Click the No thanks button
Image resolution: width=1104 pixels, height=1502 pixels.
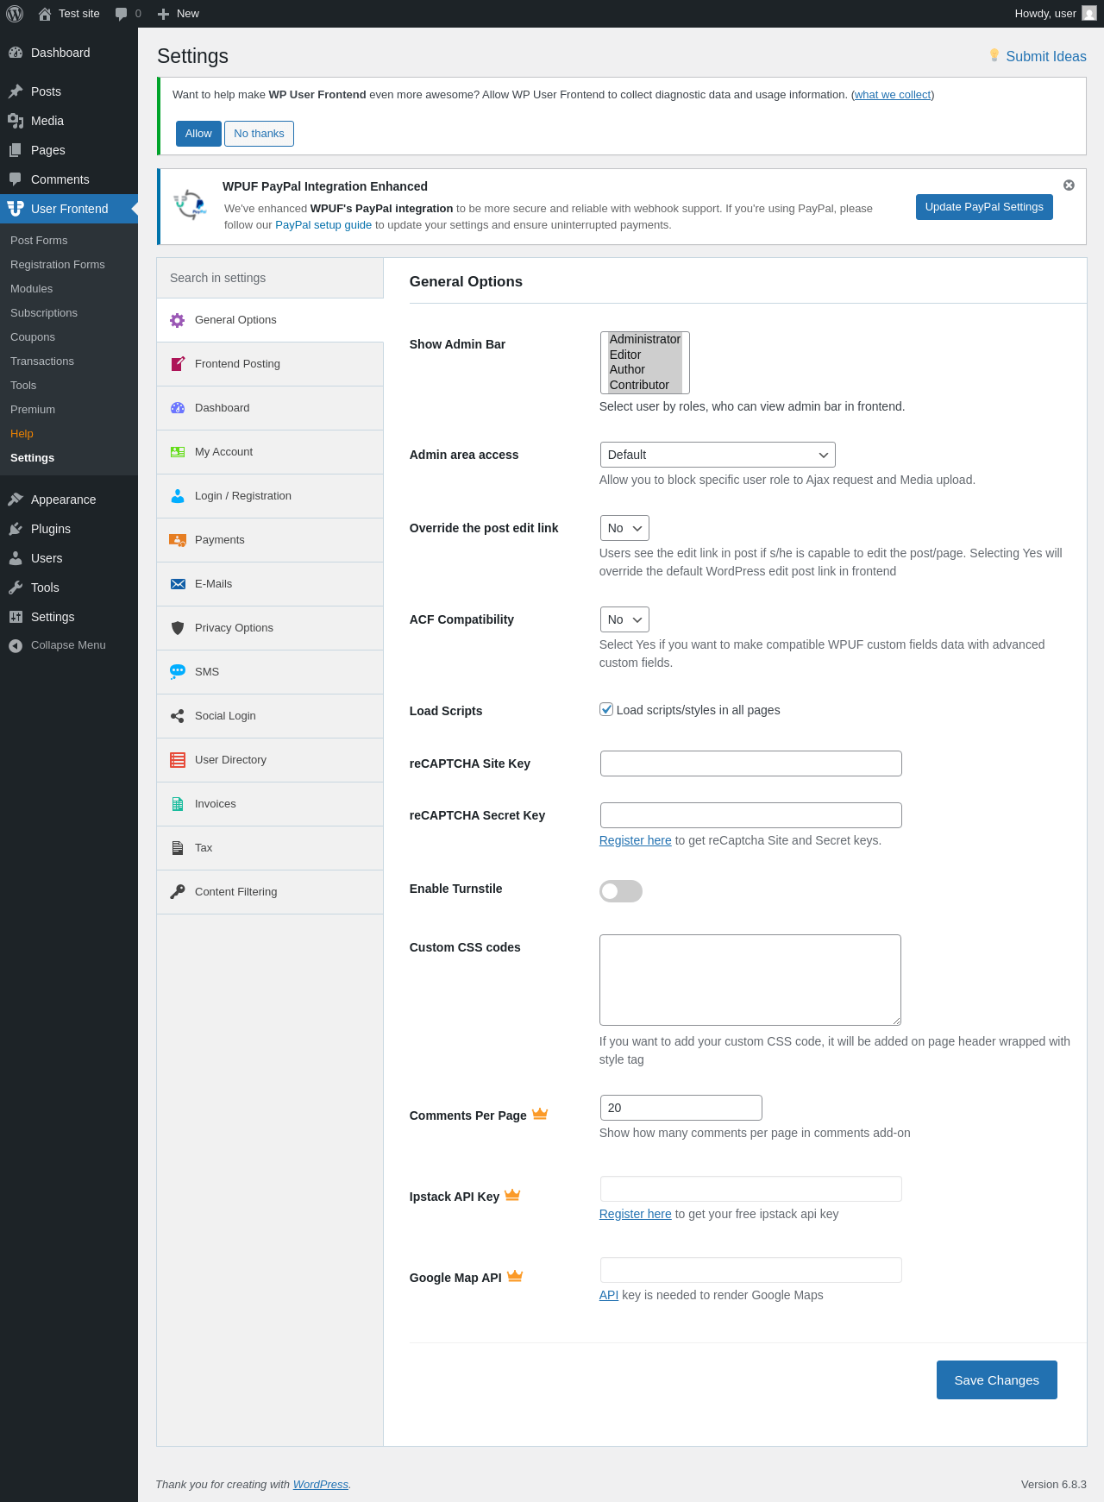point(259,134)
